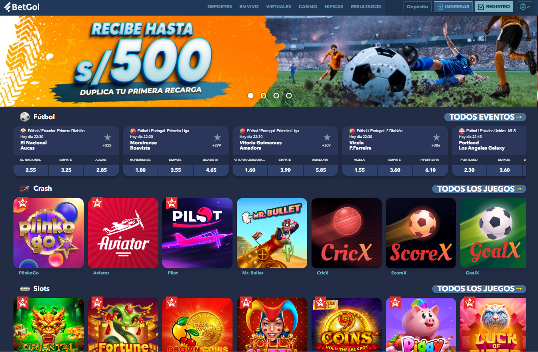Launch the ScoreX game

pos(421,233)
